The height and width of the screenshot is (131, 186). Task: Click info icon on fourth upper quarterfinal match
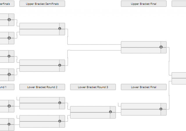tap(9, 75)
